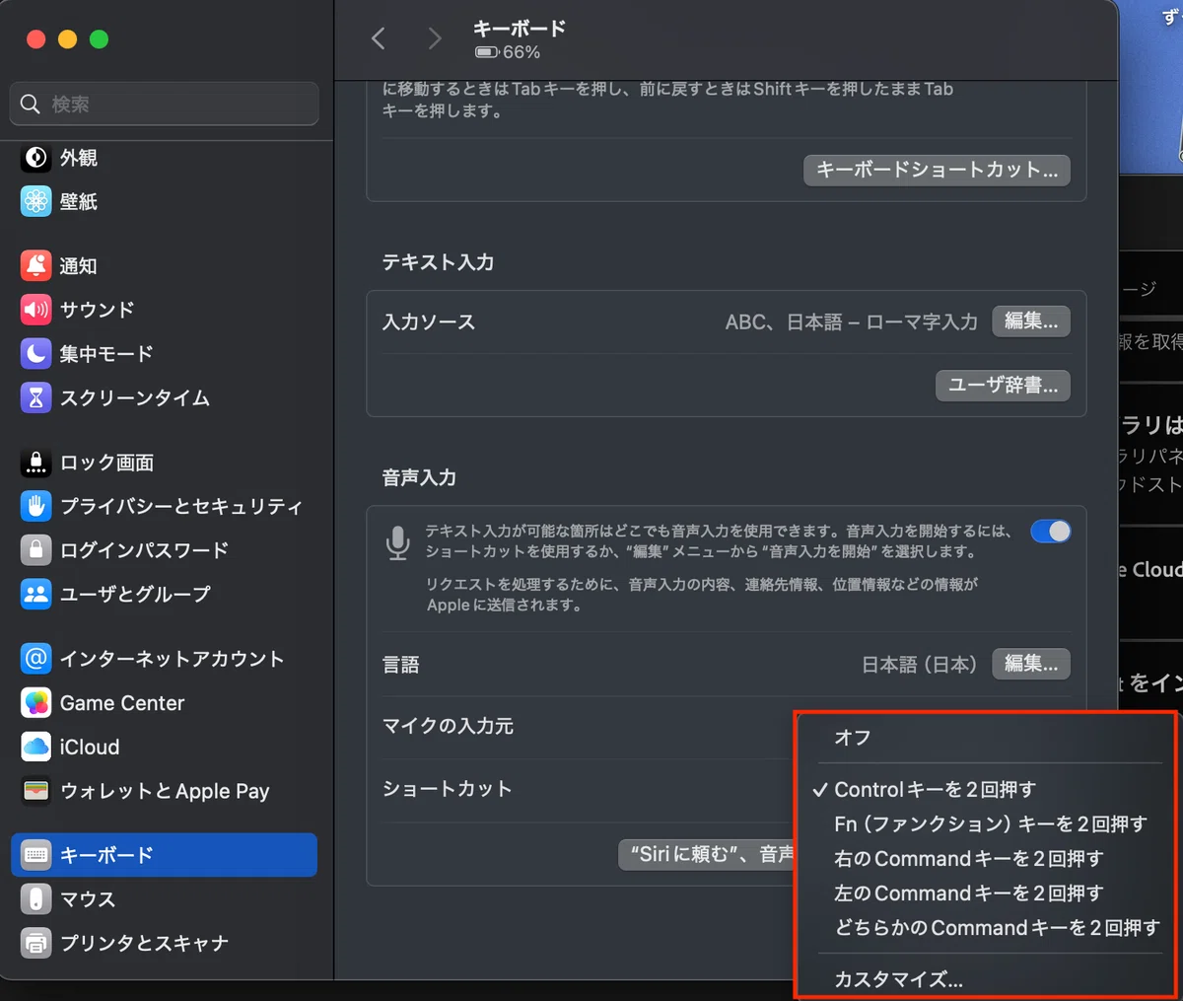This screenshot has width=1183, height=1001.
Task: Click the 音声入力 section heading
Action: click(419, 477)
